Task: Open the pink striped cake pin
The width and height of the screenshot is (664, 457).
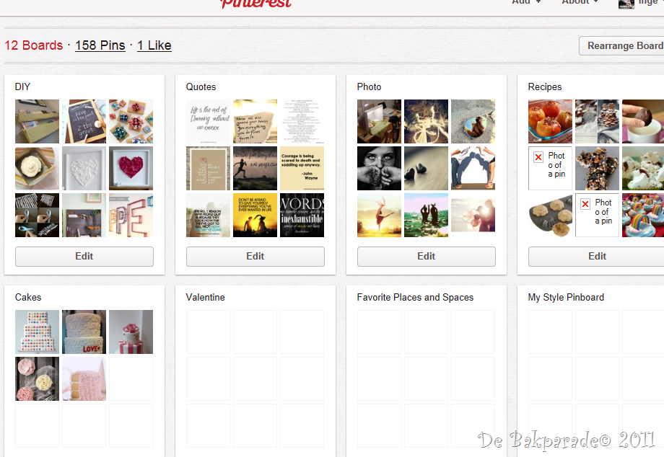Action: coord(131,332)
